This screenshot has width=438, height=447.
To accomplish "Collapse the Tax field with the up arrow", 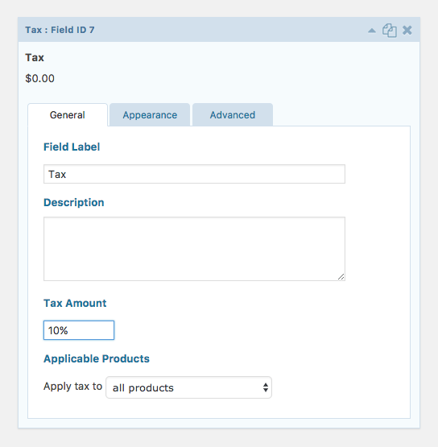I will (x=372, y=31).
